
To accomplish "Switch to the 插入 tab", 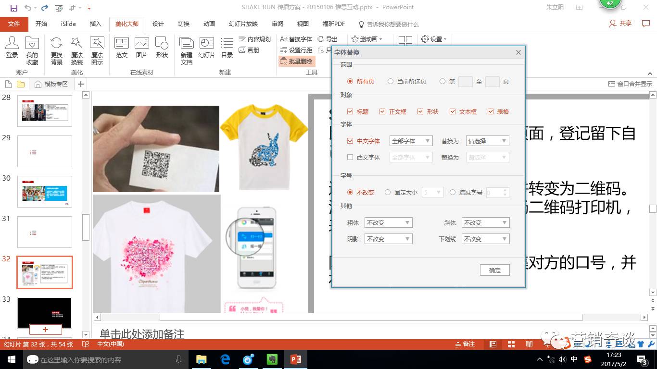I will tap(96, 24).
